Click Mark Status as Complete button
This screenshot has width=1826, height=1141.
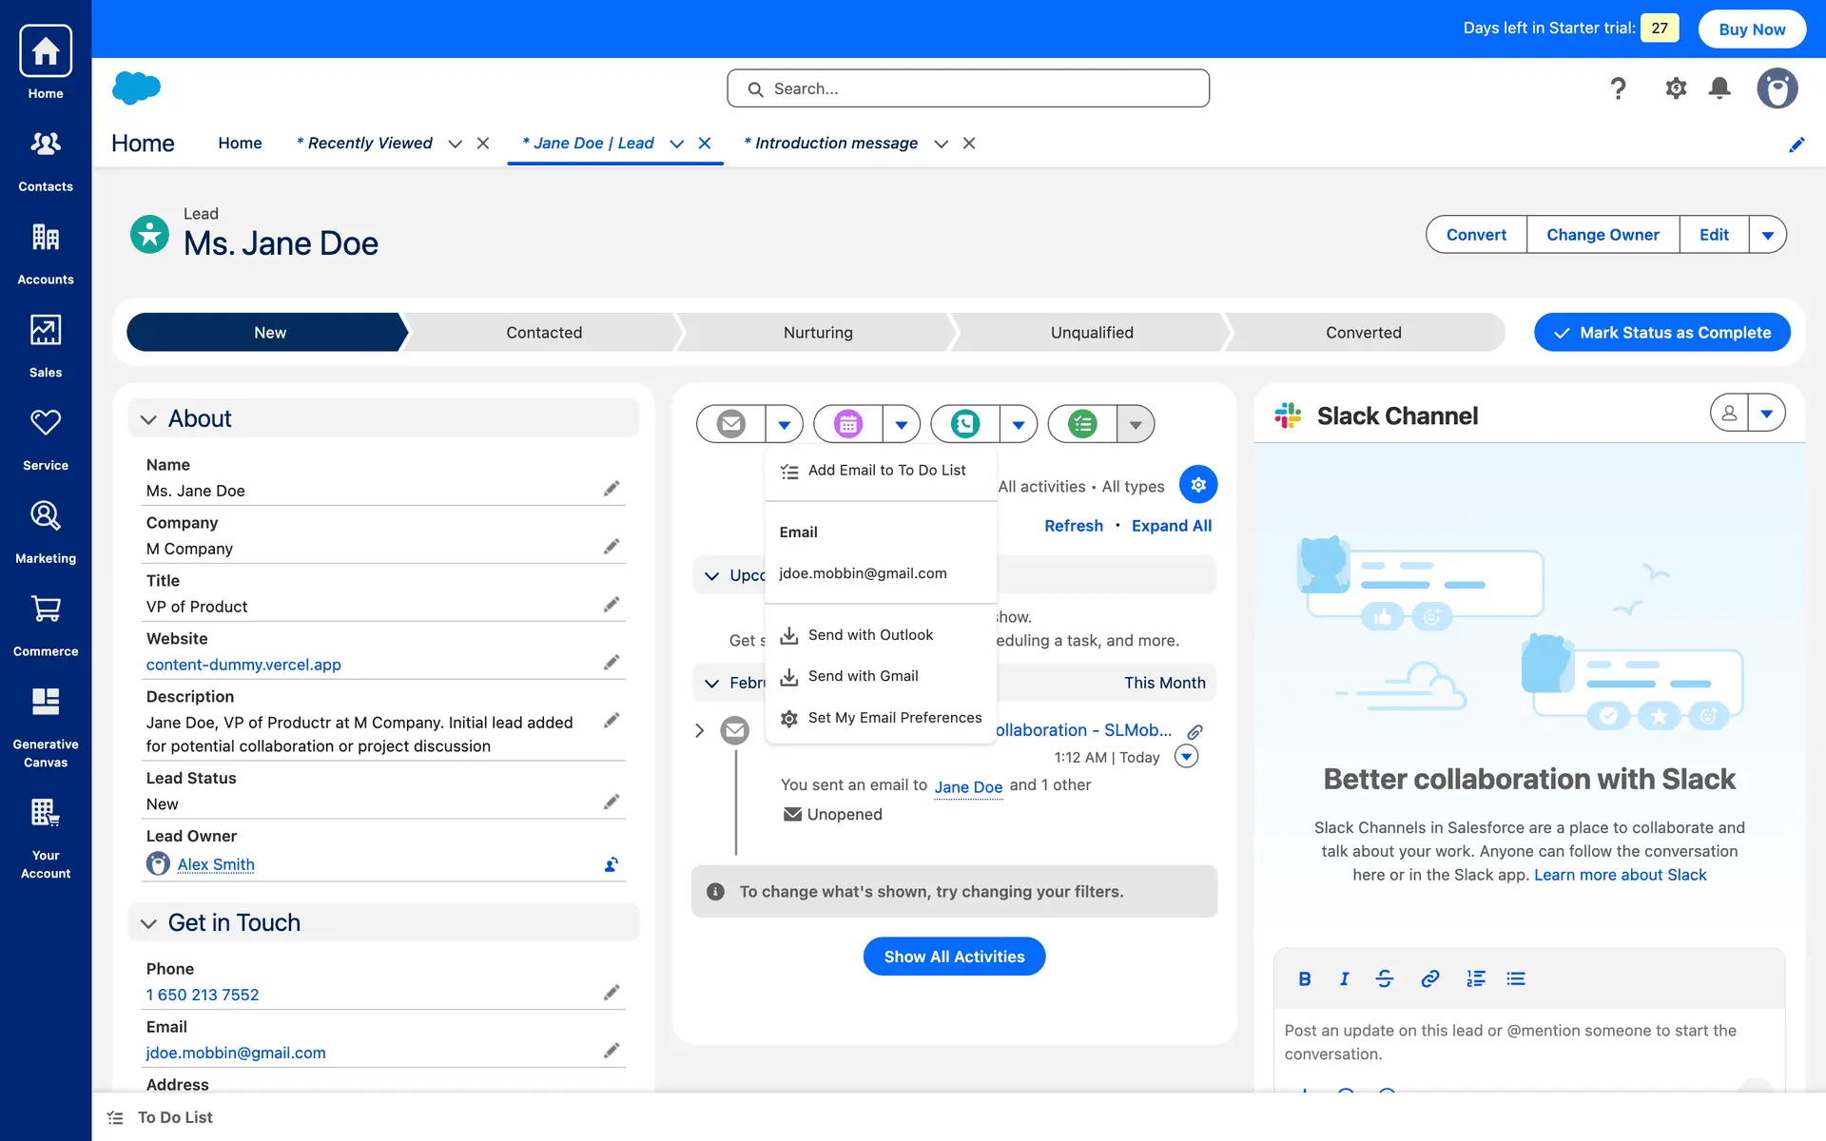point(1661,333)
